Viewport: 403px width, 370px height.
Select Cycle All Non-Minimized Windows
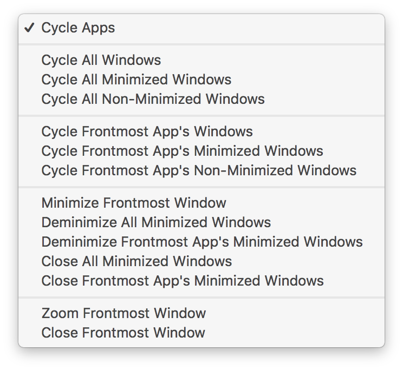[x=153, y=99]
